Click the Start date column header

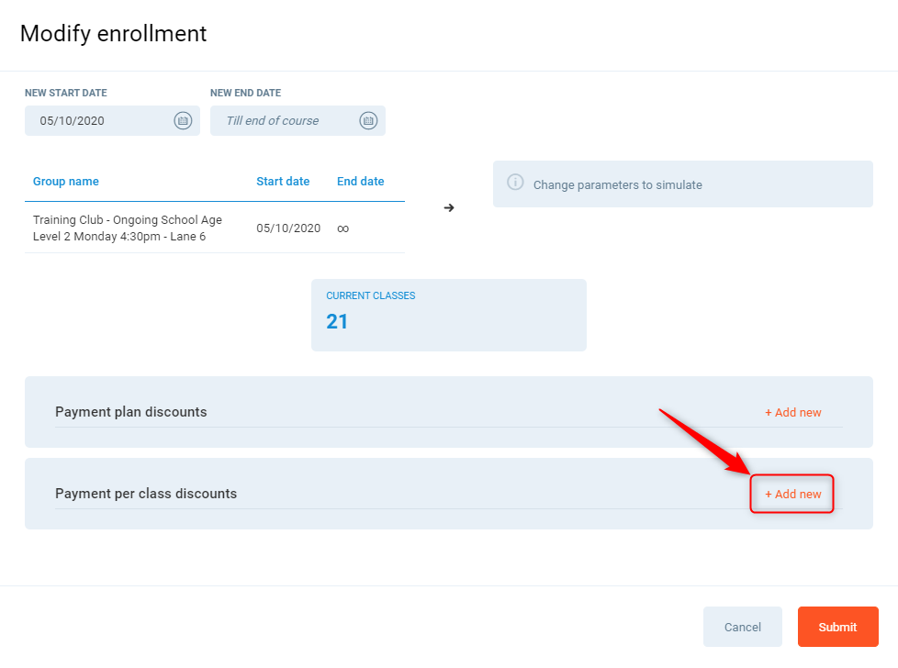click(283, 182)
